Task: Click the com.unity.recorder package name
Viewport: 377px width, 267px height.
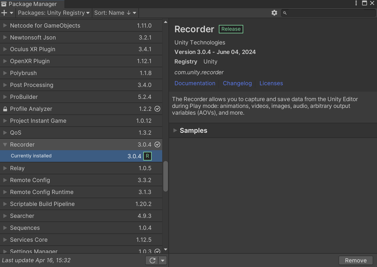Action: click(199, 72)
